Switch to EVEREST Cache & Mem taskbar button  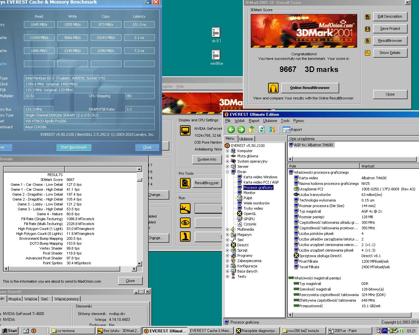click(211, 331)
